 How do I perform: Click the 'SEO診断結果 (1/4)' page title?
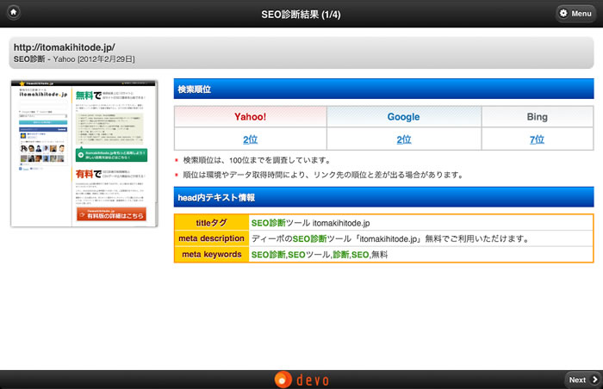(301, 15)
